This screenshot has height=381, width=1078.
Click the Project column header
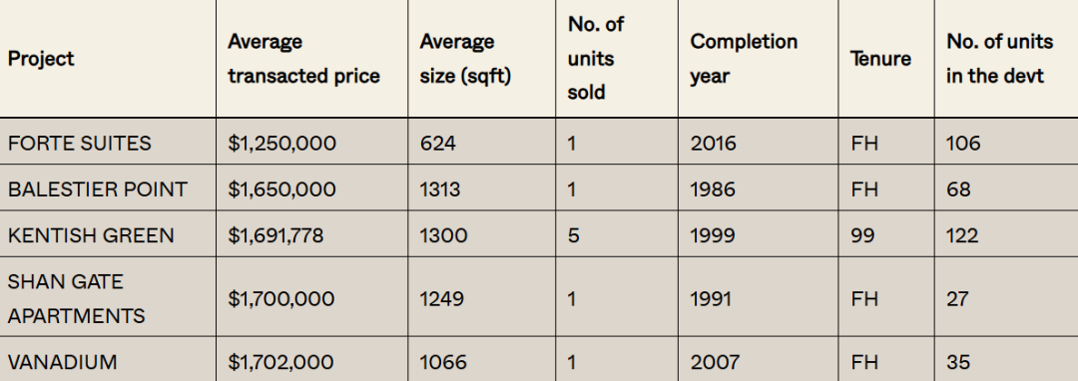[x=41, y=59]
